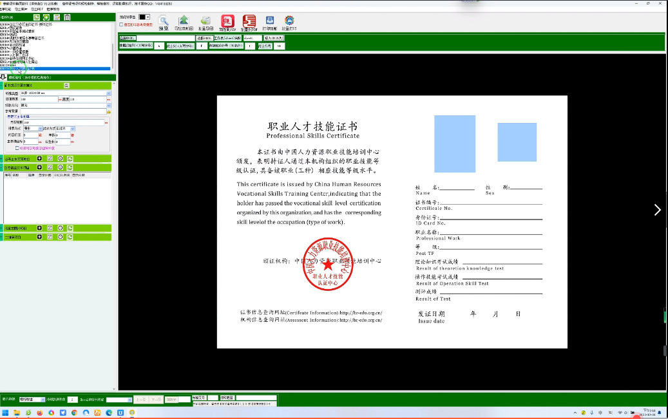
Task: Open Excel column dropdown in bottom bar
Action: point(129,400)
